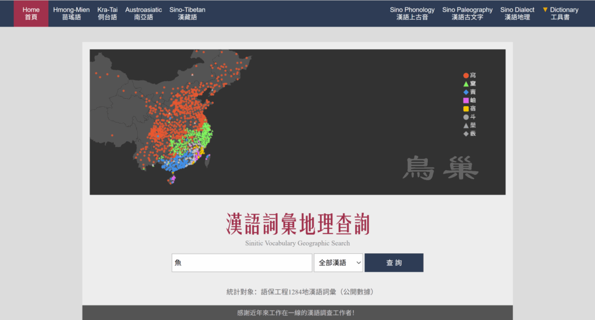The width and height of the screenshot is (595, 320).
Task: Enable the gray triangle 巢 legend series
Action: point(466,125)
